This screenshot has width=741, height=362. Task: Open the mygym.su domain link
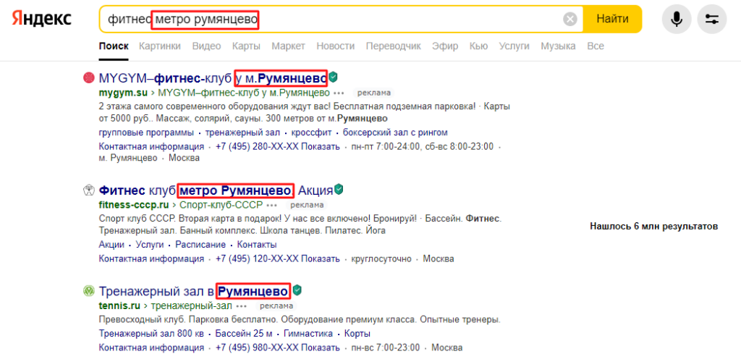(123, 92)
